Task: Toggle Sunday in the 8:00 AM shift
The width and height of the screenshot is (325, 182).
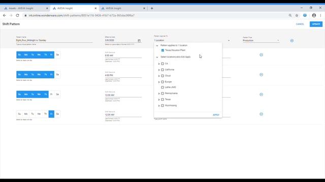Action: (x=19, y=55)
